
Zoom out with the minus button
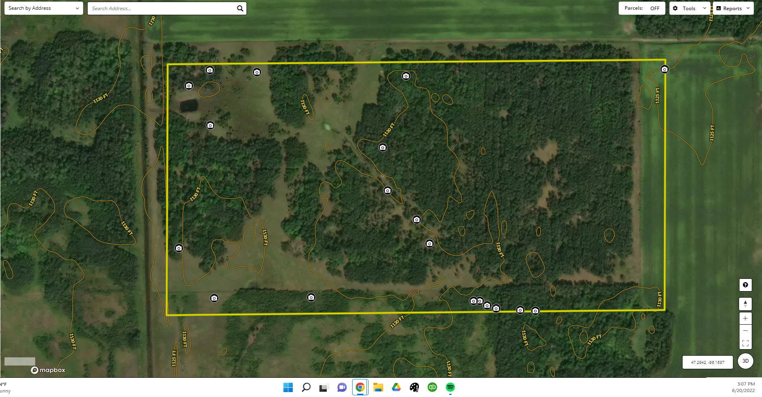(745, 331)
